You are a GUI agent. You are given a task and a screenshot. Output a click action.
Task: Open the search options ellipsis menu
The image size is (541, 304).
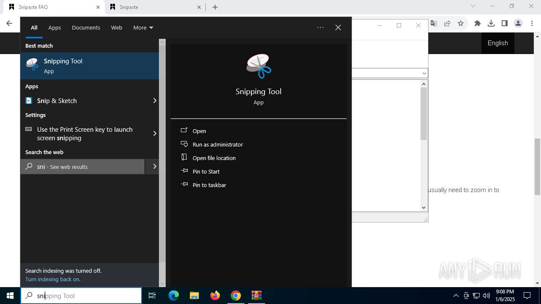tap(320, 27)
